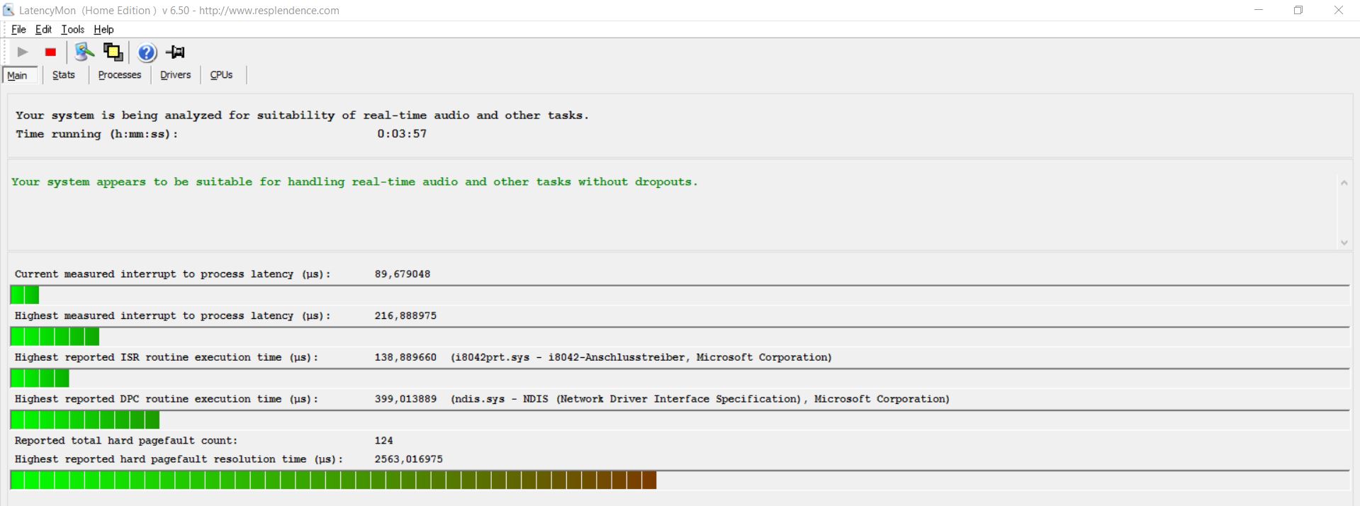Click the current latency value 89,679048
The width and height of the screenshot is (1360, 506).
click(403, 274)
